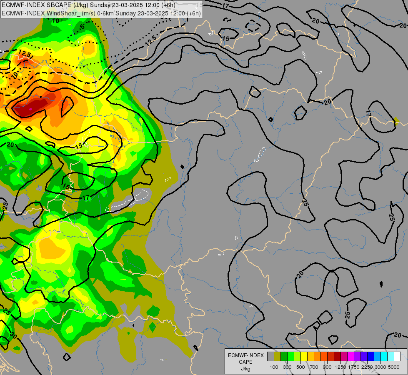Click the 2250 value under the legend

point(367,367)
